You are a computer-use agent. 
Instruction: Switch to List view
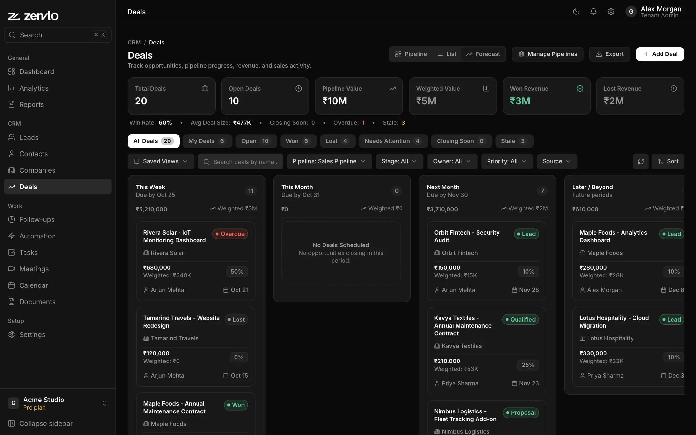click(x=447, y=54)
